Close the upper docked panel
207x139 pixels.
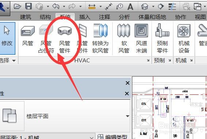(x=128, y=83)
